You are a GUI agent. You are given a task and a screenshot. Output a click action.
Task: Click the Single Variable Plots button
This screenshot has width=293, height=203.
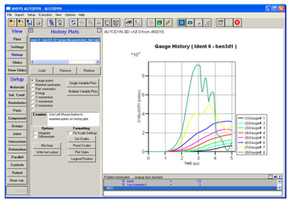(x=83, y=83)
